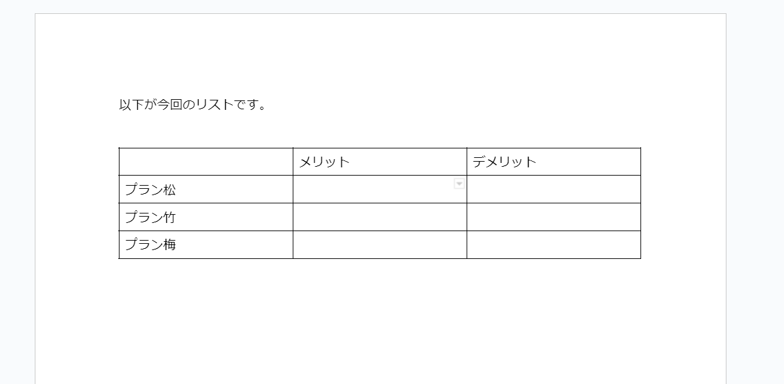Image resolution: width=784 pixels, height=384 pixels.
Task: Click the empty デメリット cell for プラン松
Action: (553, 189)
